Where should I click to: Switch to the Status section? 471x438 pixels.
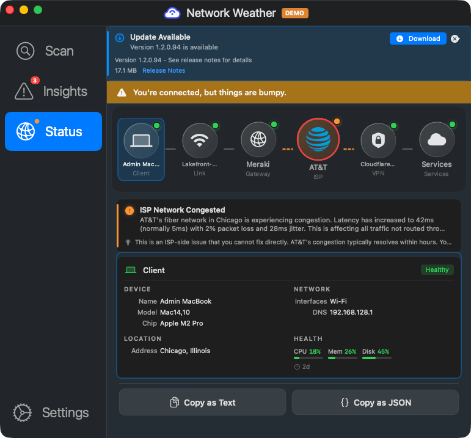[x=53, y=131]
